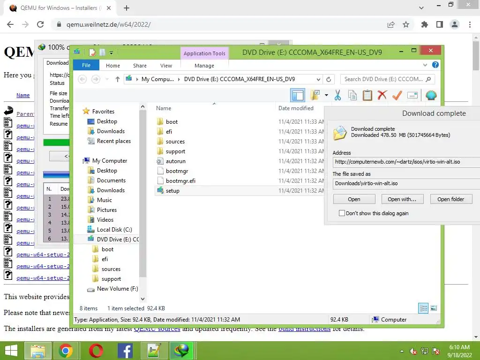Go up one folder level arrow
This screenshot has width=480, height=360.
(x=118, y=79)
